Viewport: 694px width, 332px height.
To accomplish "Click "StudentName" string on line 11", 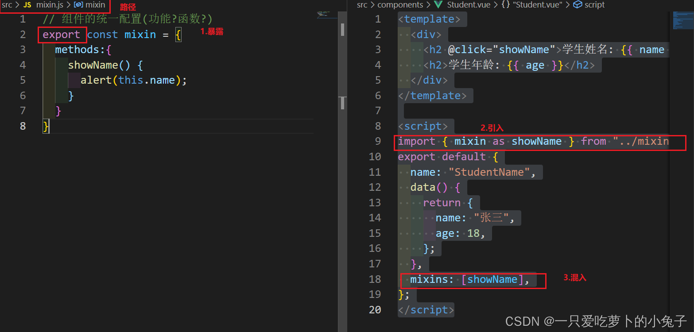I will click(489, 172).
